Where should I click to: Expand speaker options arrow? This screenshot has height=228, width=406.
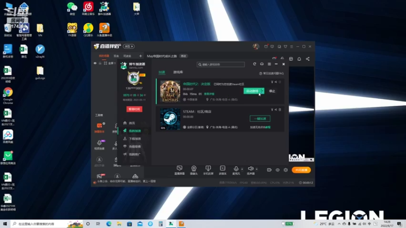[257, 169]
